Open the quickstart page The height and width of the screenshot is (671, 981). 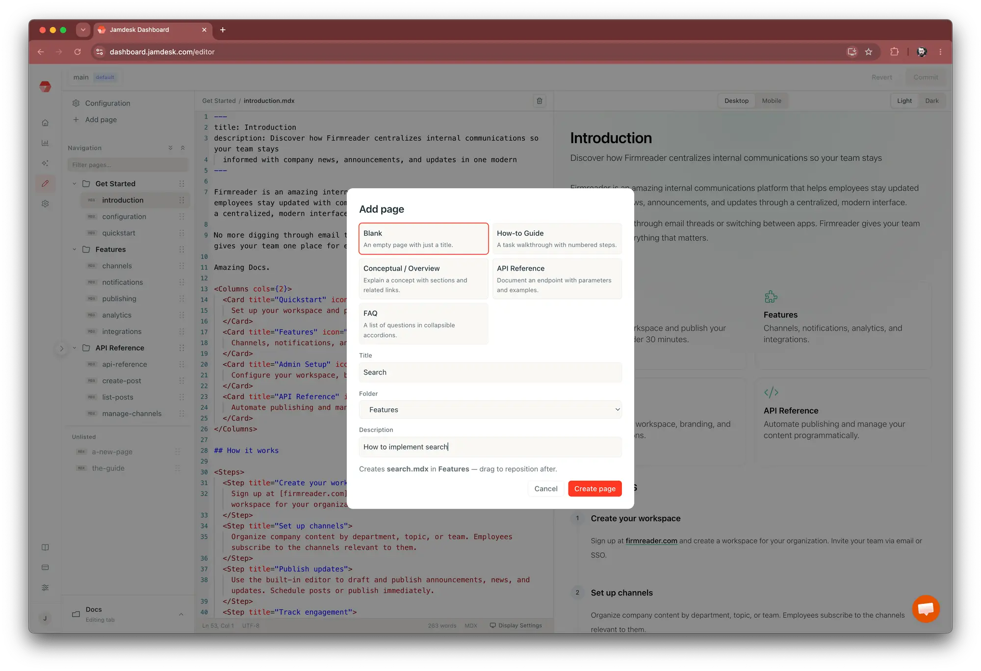click(x=119, y=233)
